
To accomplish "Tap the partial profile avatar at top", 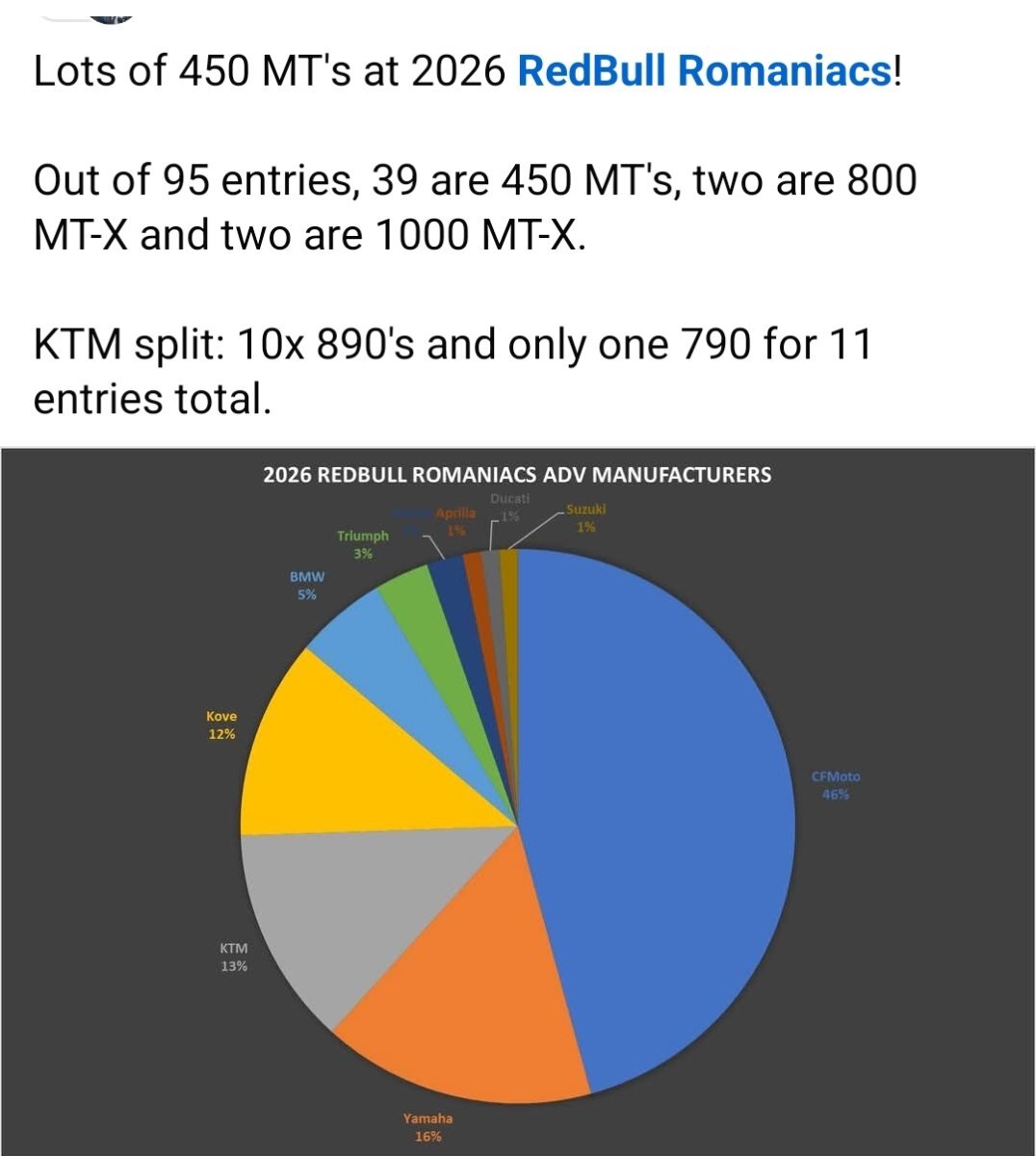I will [x=107, y=10].
